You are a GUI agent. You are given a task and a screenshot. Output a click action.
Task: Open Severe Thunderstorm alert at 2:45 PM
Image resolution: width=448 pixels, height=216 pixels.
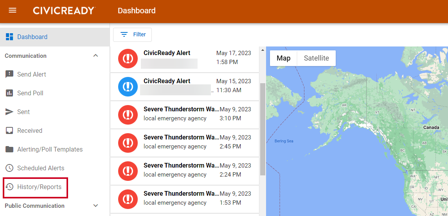(185, 143)
